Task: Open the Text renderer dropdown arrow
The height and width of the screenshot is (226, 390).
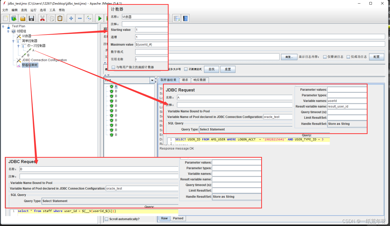Action: pos(152,80)
